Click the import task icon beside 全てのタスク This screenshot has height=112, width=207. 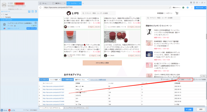pyautogui.click(x=29, y=11)
